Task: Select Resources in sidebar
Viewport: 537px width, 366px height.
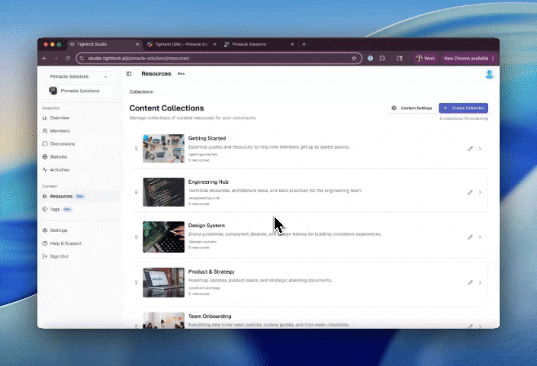Action: pos(79,196)
